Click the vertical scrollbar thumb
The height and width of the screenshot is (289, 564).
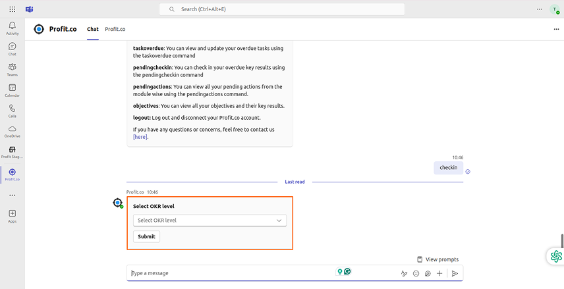pos(562,240)
